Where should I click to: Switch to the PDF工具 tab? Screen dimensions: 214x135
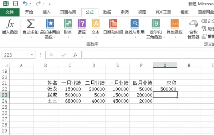point(163,12)
